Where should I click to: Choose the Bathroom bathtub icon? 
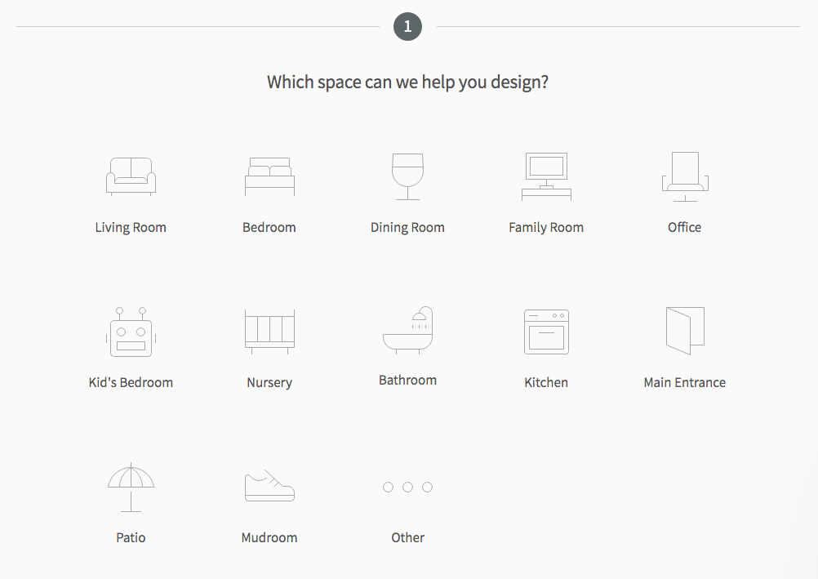[407, 330]
